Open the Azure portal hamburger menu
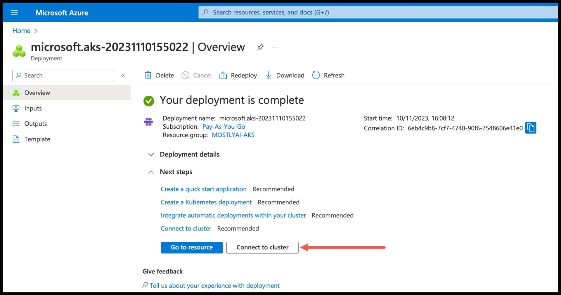Viewport: 561px width, 295px height. 14,12
